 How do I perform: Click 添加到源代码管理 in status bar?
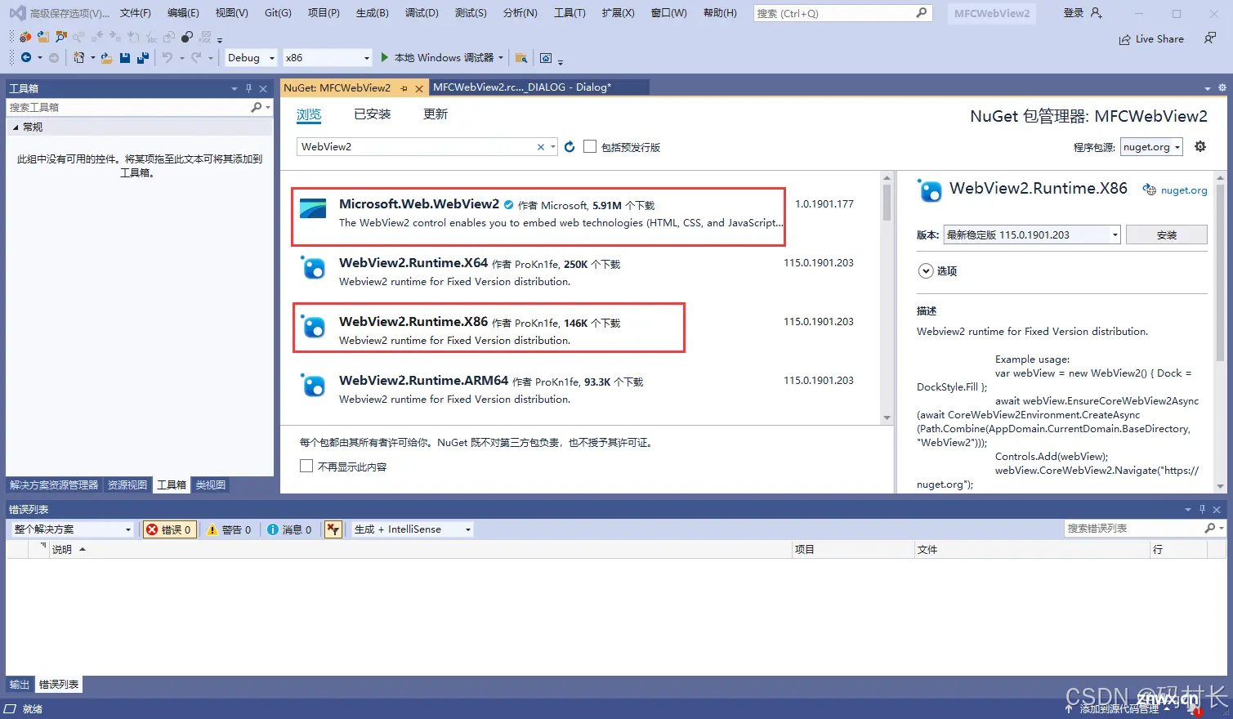coord(1119,708)
